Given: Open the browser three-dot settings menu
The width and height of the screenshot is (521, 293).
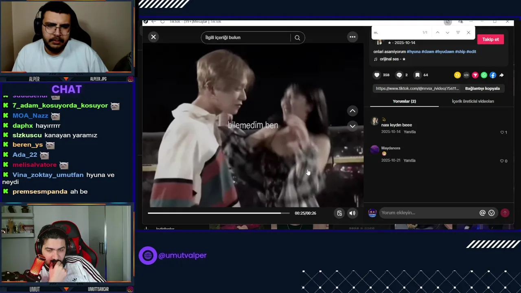Looking at the screenshot, I should (x=472, y=22).
